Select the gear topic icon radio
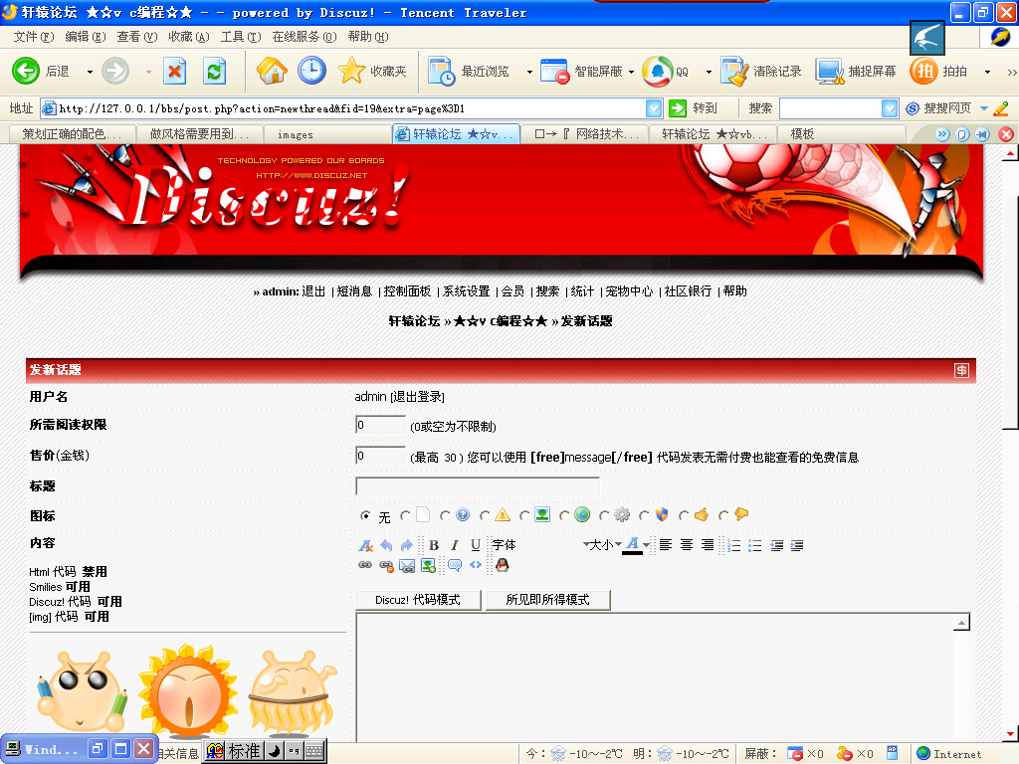Viewport: 1019px width, 764px height. (604, 515)
